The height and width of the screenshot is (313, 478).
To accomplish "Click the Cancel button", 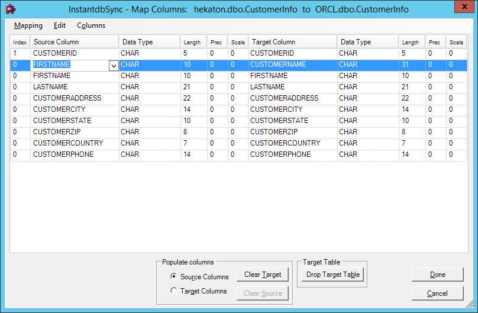I will [x=437, y=293].
